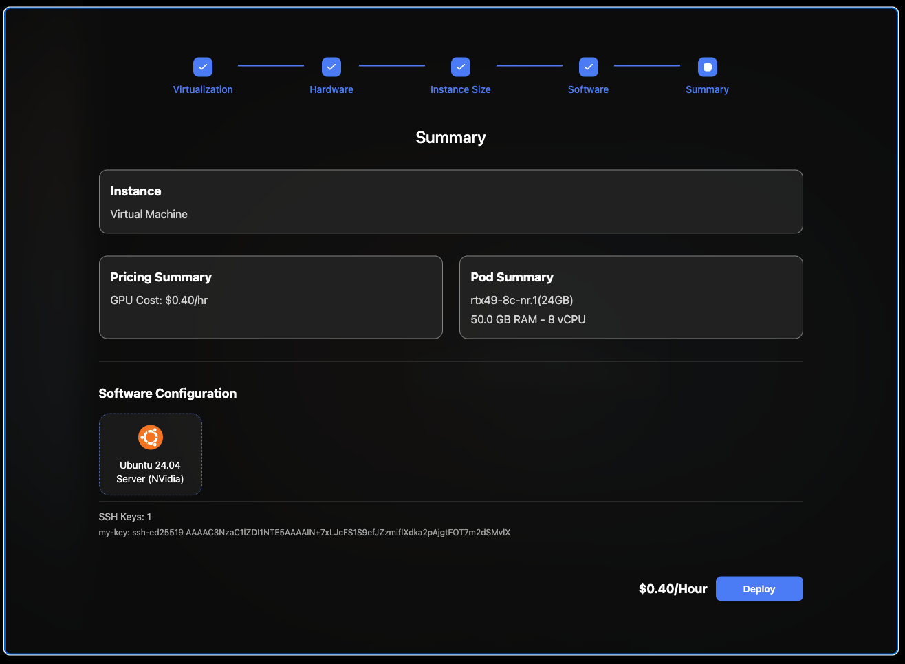The height and width of the screenshot is (664, 905).
Task: Click the my-key ssh-ed25519 key string
Action: click(304, 533)
